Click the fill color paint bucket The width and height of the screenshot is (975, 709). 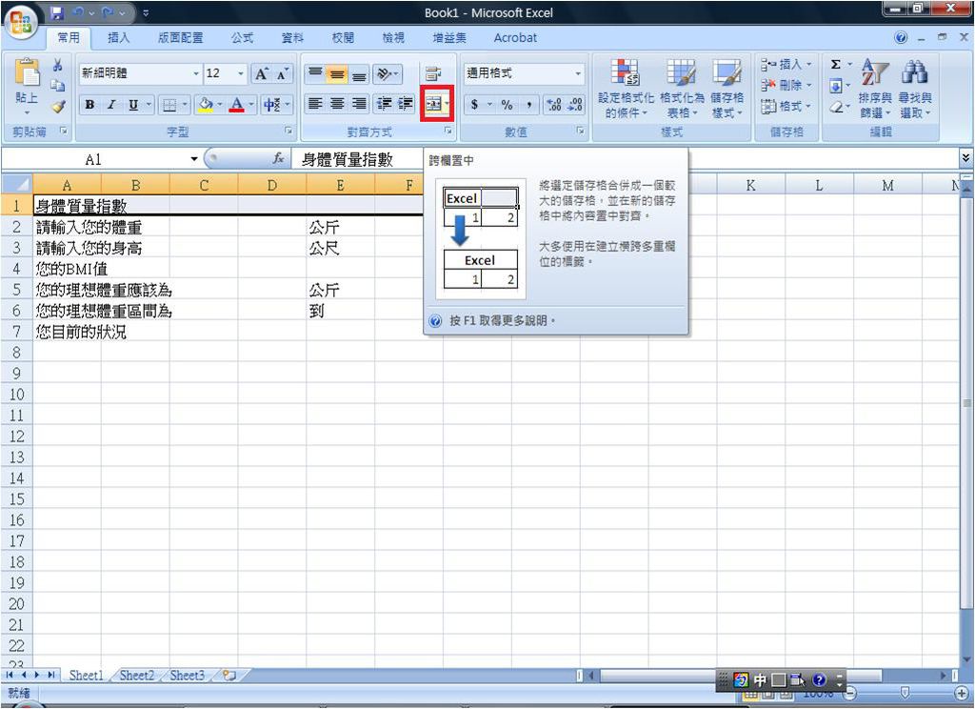[x=206, y=105]
